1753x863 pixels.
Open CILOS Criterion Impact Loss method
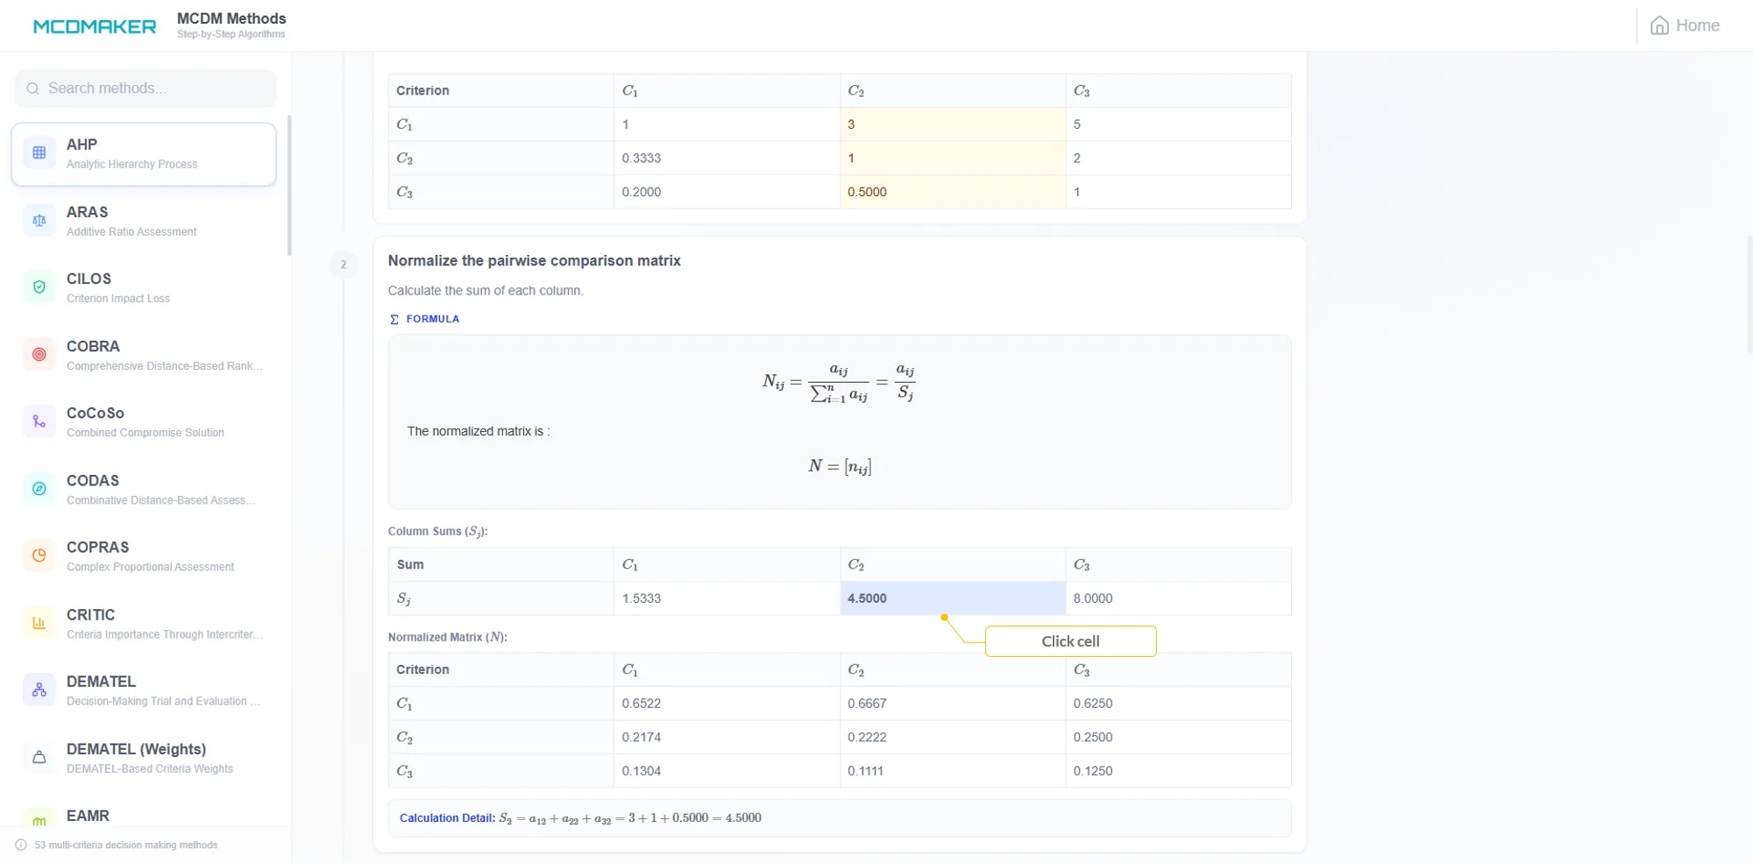coord(144,287)
